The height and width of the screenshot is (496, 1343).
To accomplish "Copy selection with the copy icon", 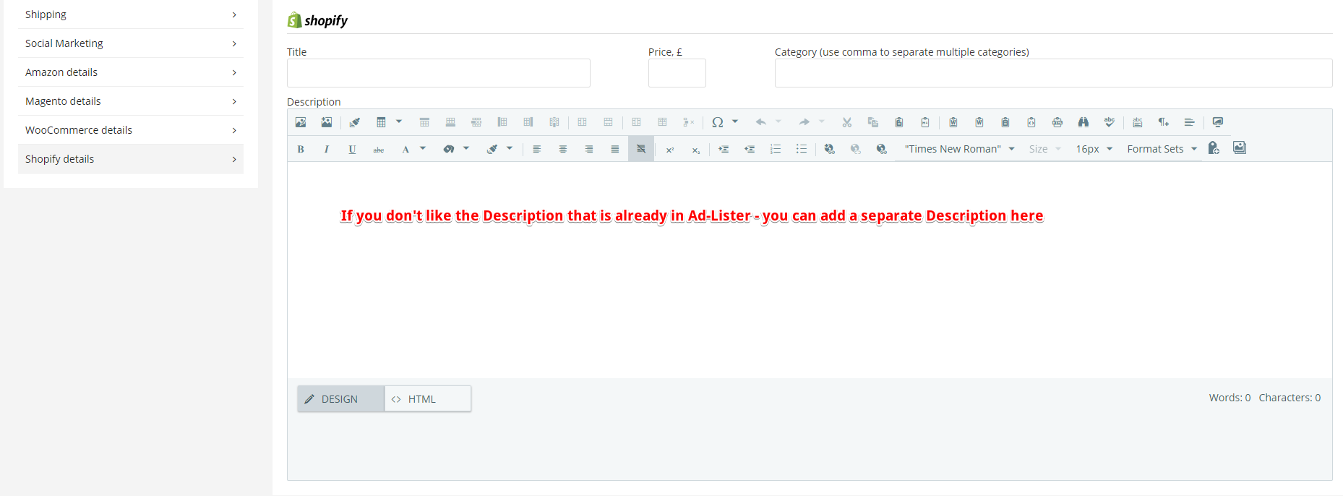I will (x=872, y=122).
